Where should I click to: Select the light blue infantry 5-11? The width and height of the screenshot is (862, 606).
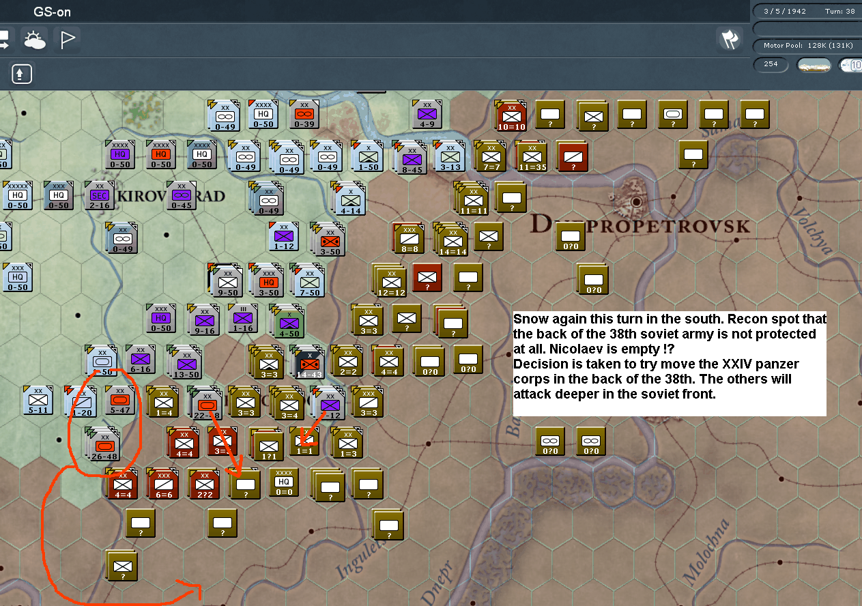(38, 401)
